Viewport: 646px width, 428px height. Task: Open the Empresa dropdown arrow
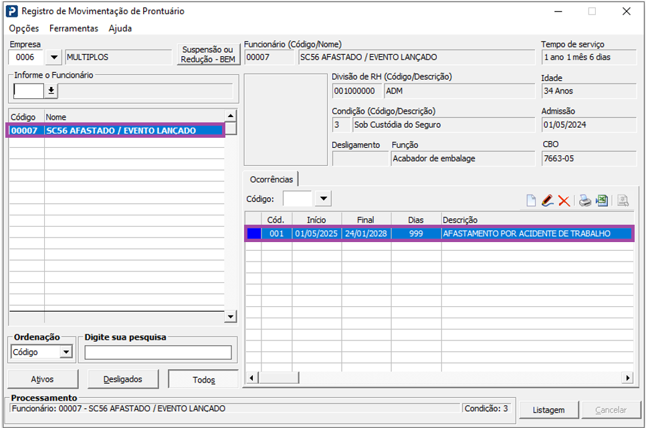tap(53, 58)
